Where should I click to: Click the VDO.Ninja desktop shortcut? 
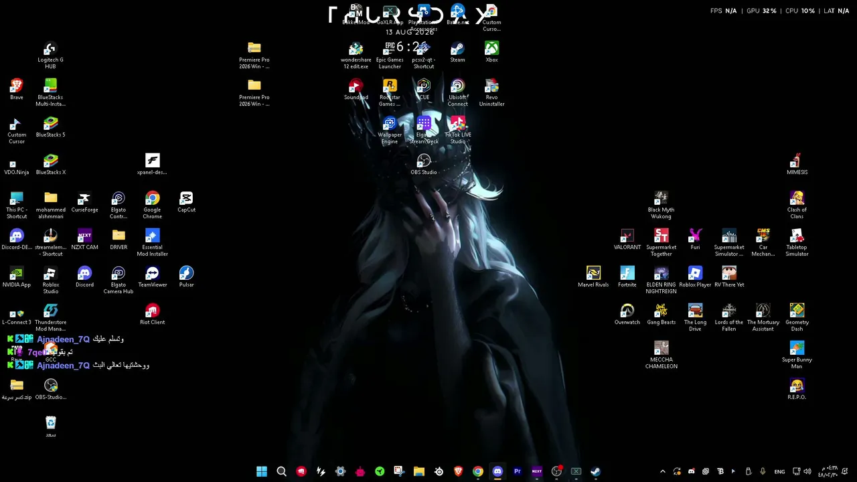coord(16,165)
